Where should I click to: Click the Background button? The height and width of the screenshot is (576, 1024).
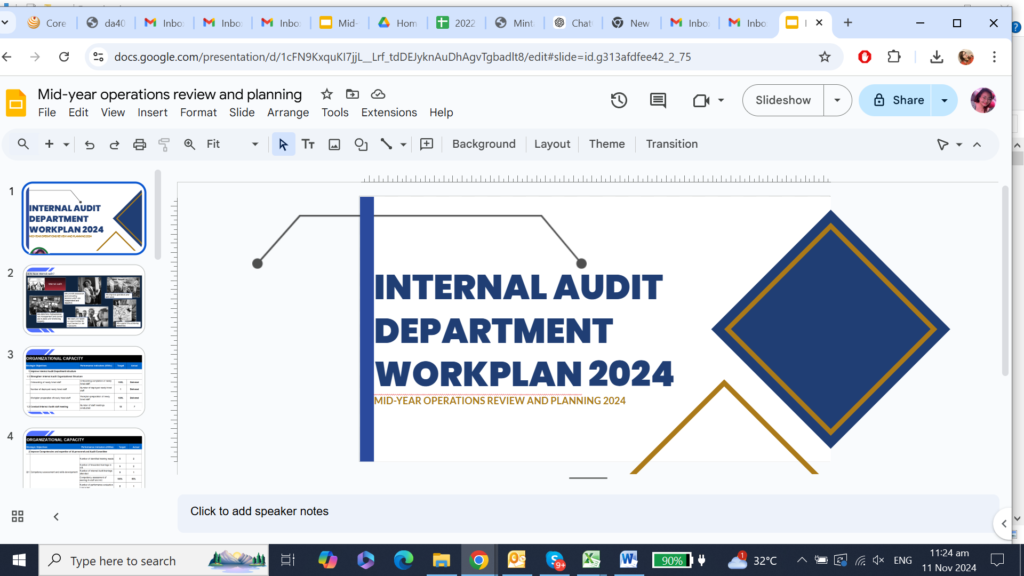[x=484, y=144]
